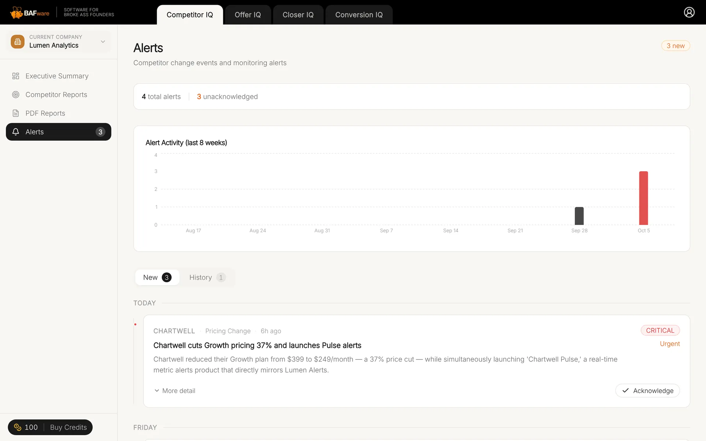The image size is (706, 441).
Task: Switch to the Competitor IQ tab
Action: (x=190, y=15)
